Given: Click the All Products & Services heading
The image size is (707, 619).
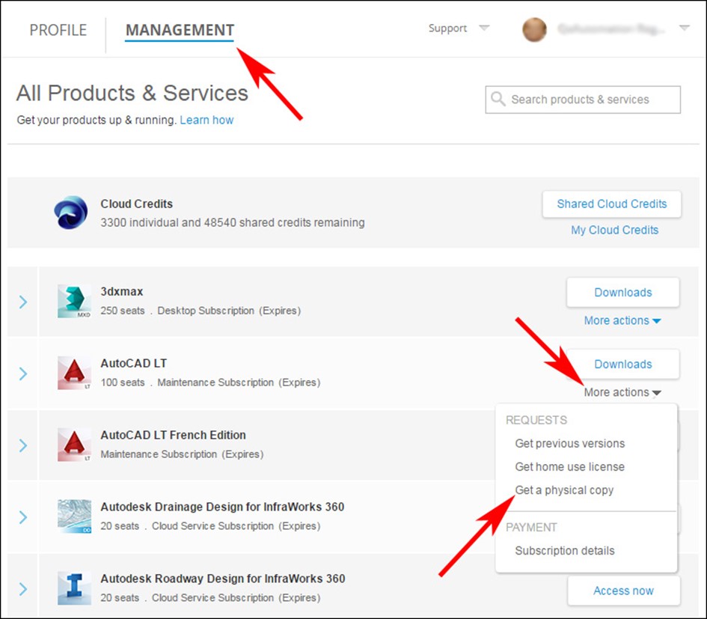Looking at the screenshot, I should coord(132,93).
